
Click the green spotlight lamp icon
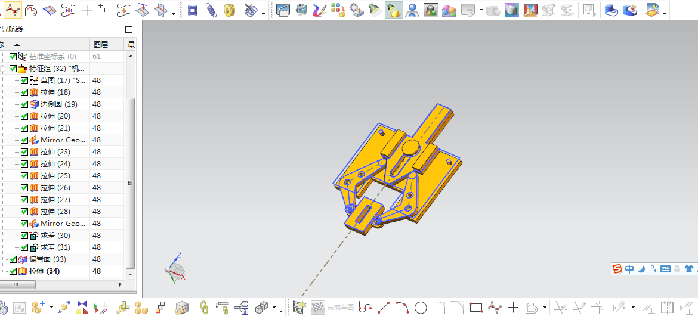click(x=376, y=10)
